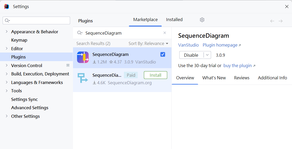This screenshot has width=292, height=149.
Task: Expand the Tools settings node
Action: click(7, 91)
